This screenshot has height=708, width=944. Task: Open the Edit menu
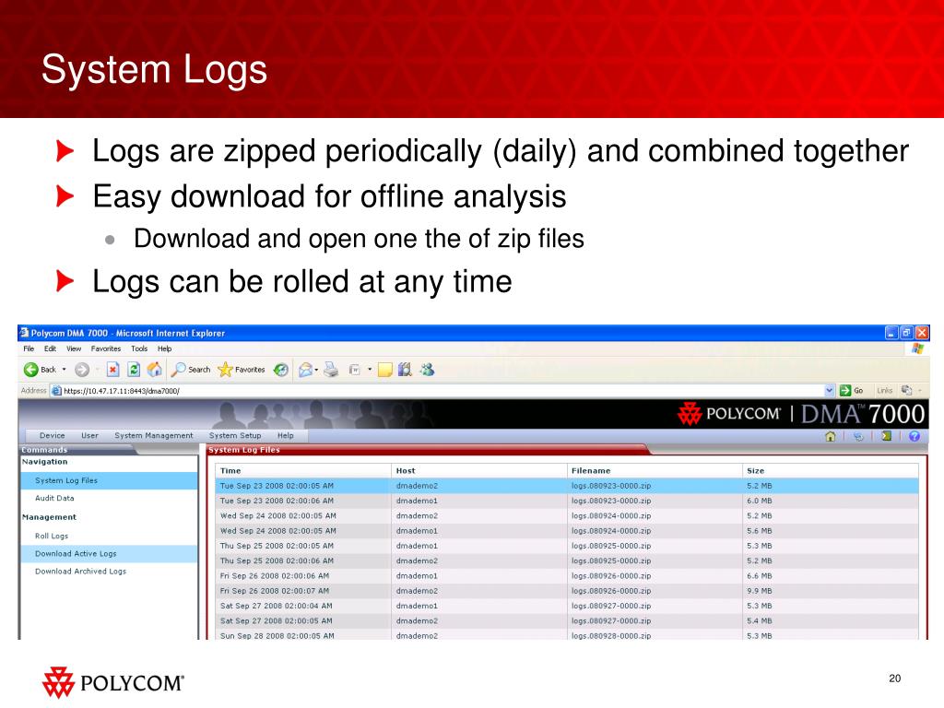pos(50,348)
